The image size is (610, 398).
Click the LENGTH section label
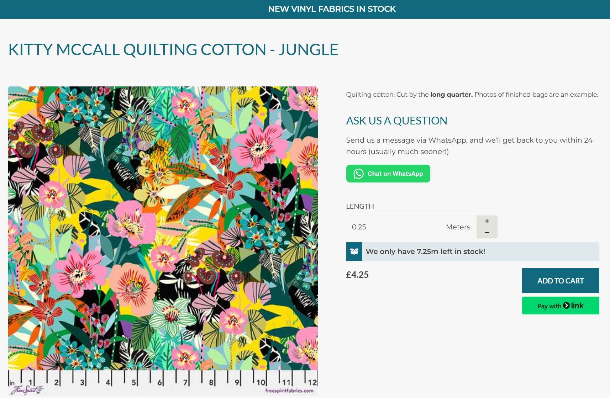pyautogui.click(x=360, y=206)
